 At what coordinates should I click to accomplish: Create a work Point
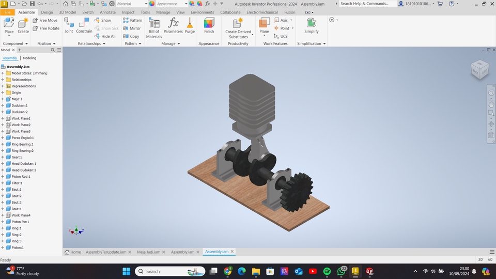(282, 28)
